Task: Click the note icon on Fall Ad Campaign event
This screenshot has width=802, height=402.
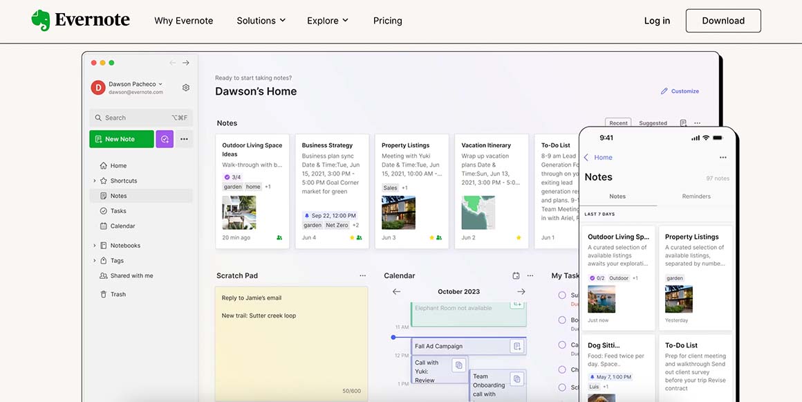Action: click(x=517, y=346)
